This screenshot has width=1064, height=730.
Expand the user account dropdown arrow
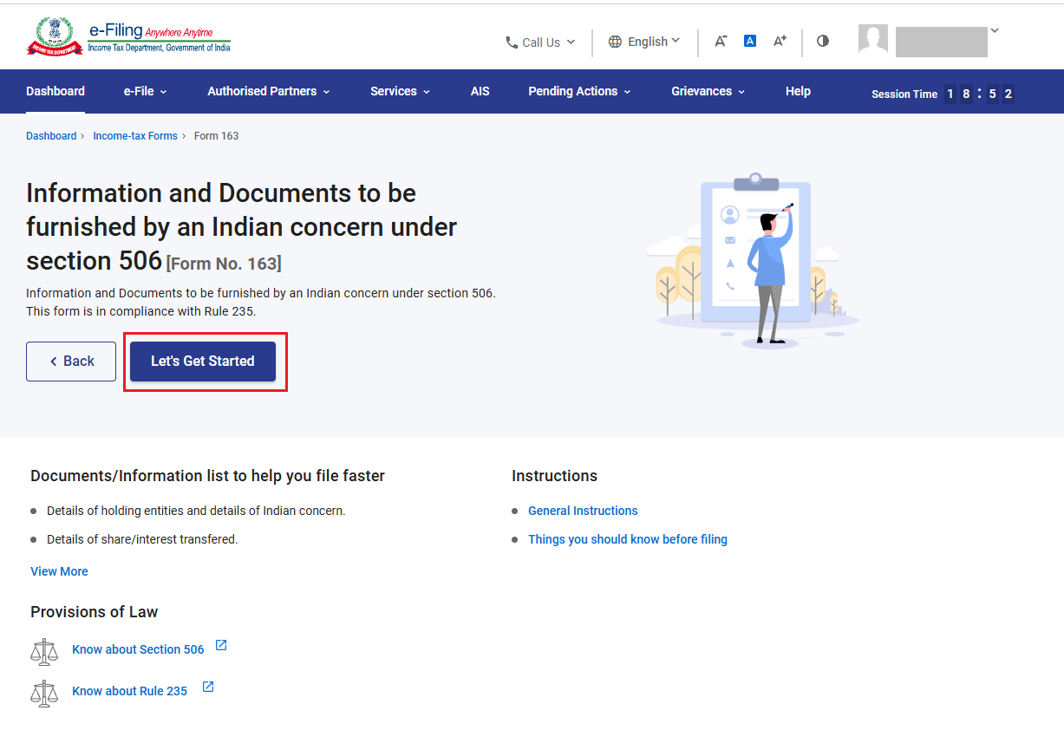click(x=995, y=31)
